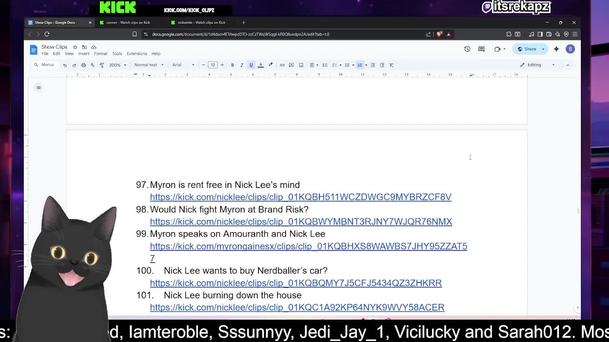Expand the Share options arrow
This screenshot has width=609, height=342.
543,49
